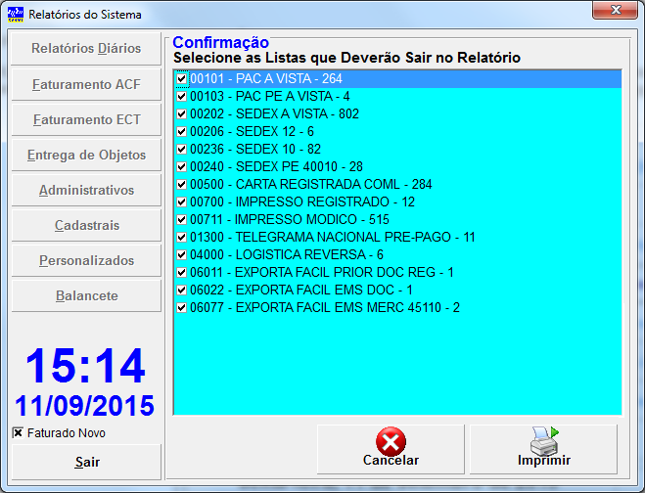Image resolution: width=645 pixels, height=493 pixels.
Task: Uncheck the 00101 - PAC A VISTA checkbox
Action: pyautogui.click(x=181, y=78)
